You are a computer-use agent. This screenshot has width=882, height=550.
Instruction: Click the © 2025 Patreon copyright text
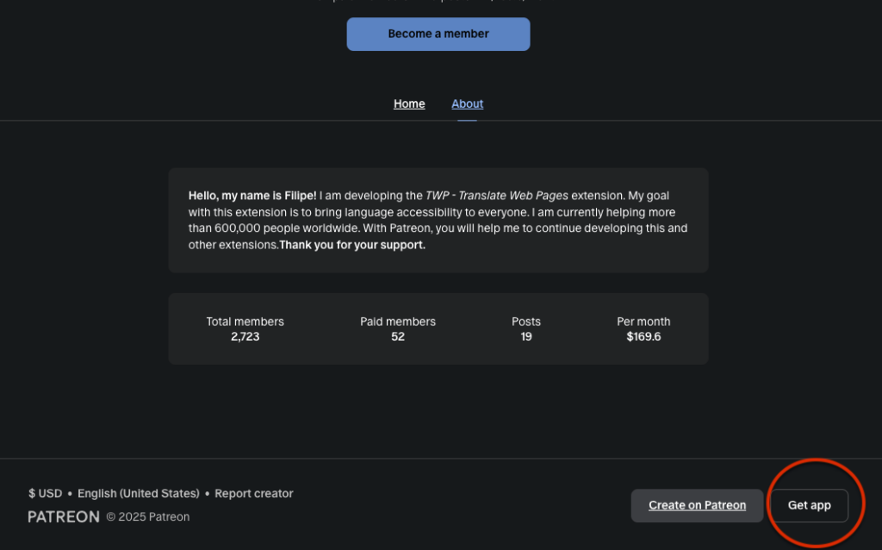point(148,517)
